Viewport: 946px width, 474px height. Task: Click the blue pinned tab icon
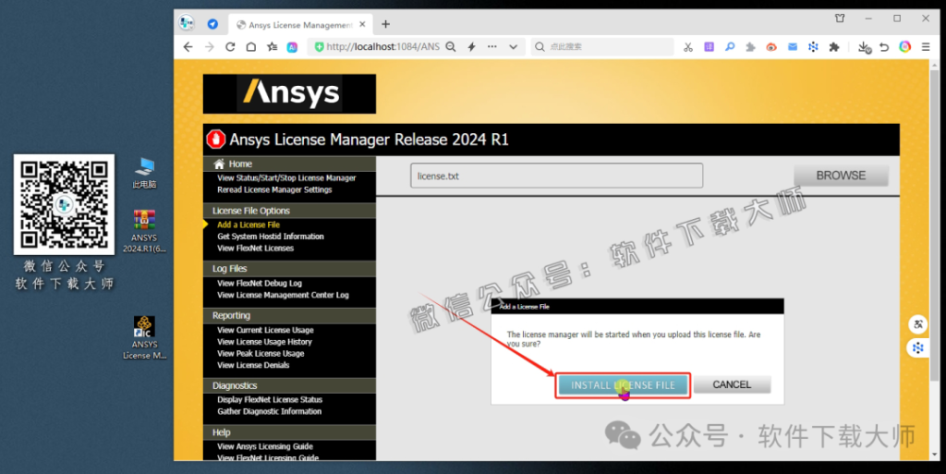pyautogui.click(x=212, y=24)
